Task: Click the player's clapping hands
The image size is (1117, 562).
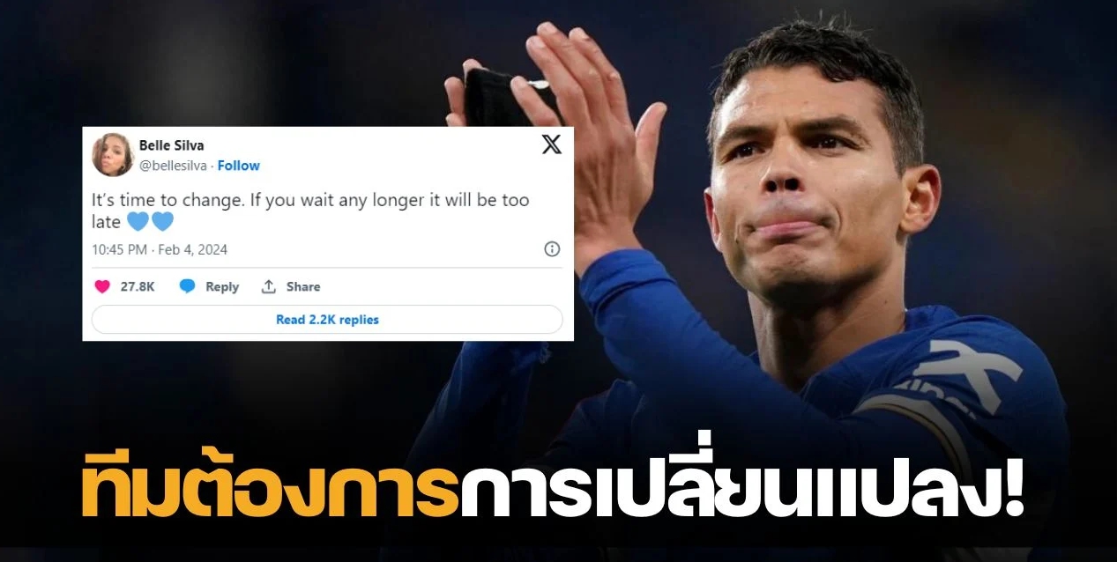Action: pos(547,123)
